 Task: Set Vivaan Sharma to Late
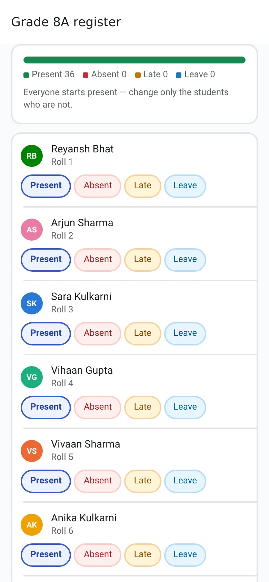[143, 481]
